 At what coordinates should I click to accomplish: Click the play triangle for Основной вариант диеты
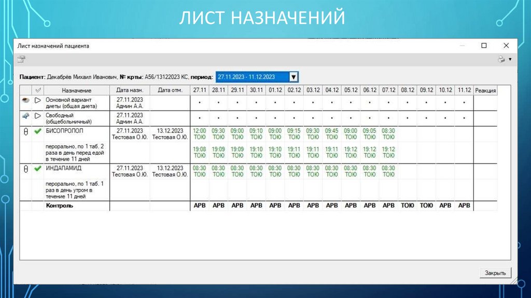[x=37, y=100]
